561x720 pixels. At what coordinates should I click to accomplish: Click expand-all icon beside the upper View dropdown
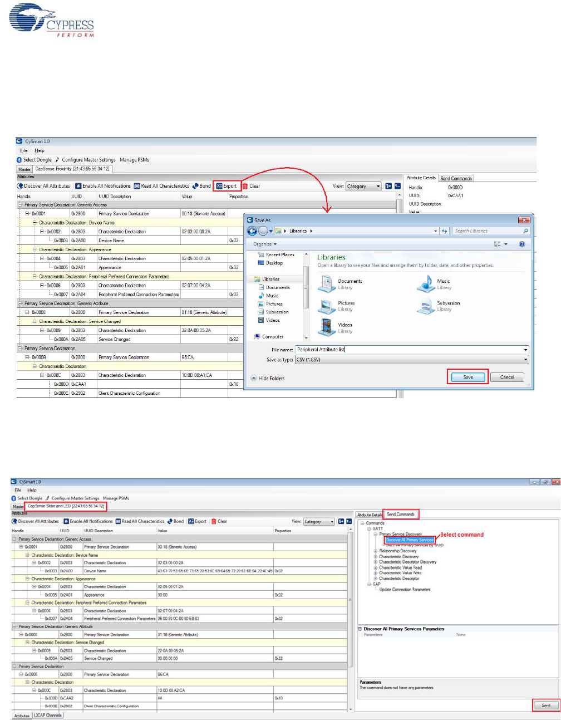click(388, 186)
